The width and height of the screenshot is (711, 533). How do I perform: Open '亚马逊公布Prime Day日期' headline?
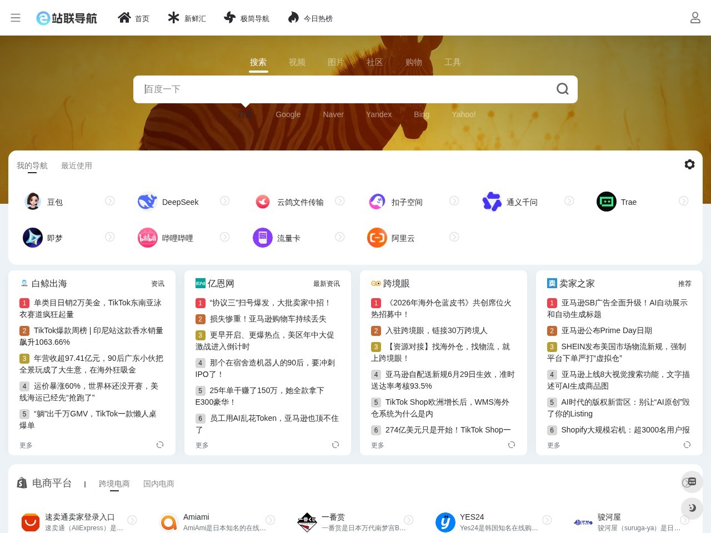[x=607, y=330]
